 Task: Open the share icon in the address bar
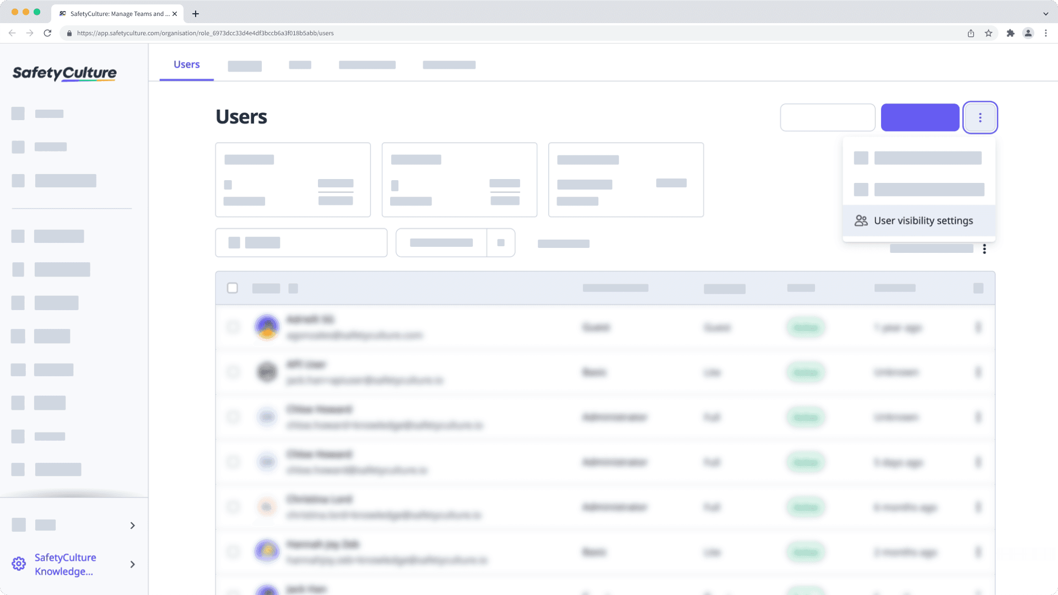click(x=970, y=33)
